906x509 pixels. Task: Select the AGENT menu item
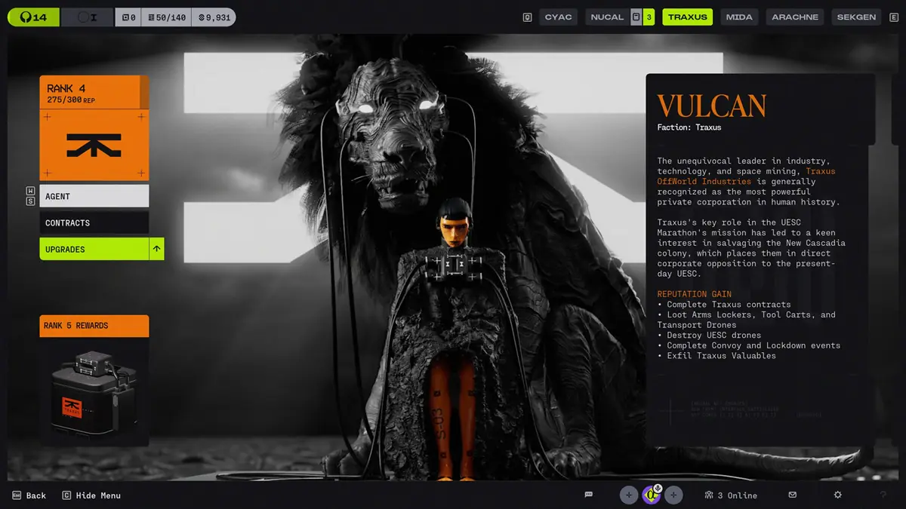point(94,196)
